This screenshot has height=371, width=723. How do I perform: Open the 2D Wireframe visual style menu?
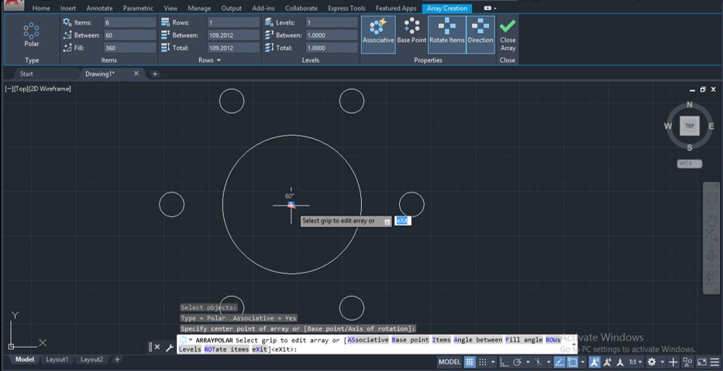point(50,89)
